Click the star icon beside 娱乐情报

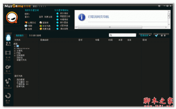click(x=57, y=13)
